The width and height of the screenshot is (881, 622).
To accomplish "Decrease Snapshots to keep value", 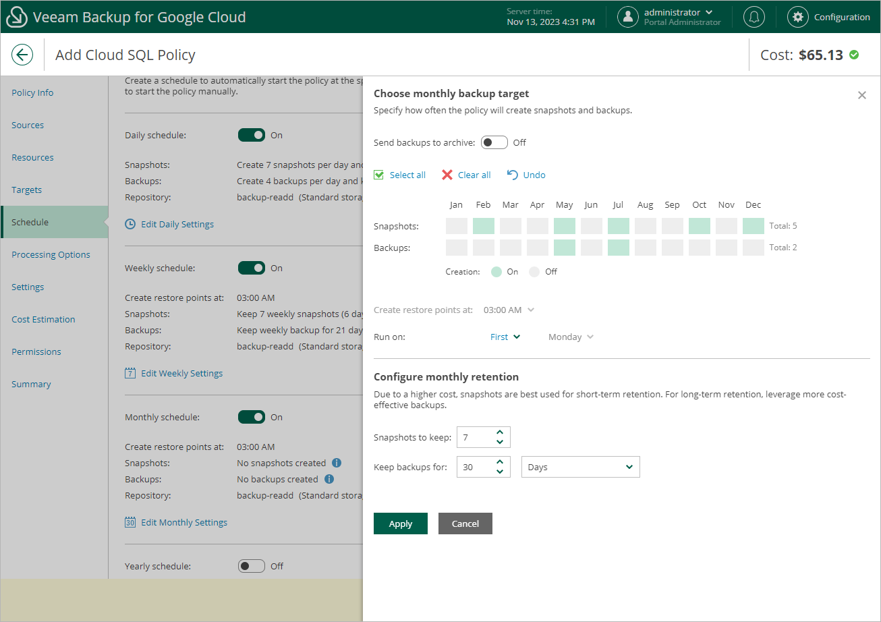I will pyautogui.click(x=500, y=442).
